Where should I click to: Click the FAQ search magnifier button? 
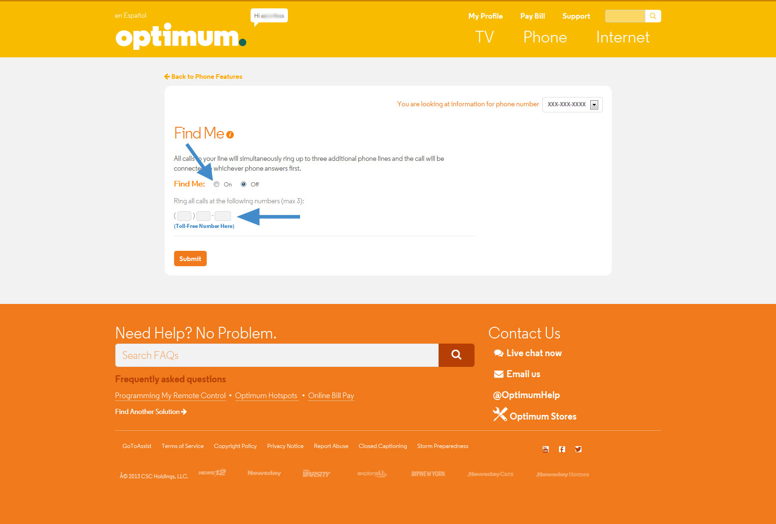coord(456,355)
